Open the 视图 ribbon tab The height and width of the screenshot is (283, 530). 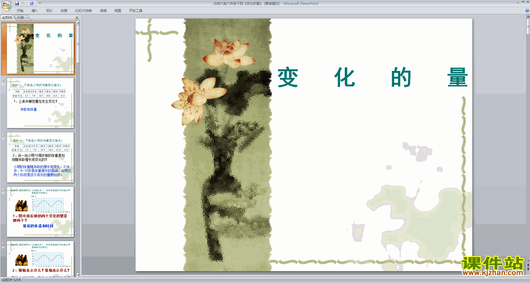coord(118,11)
